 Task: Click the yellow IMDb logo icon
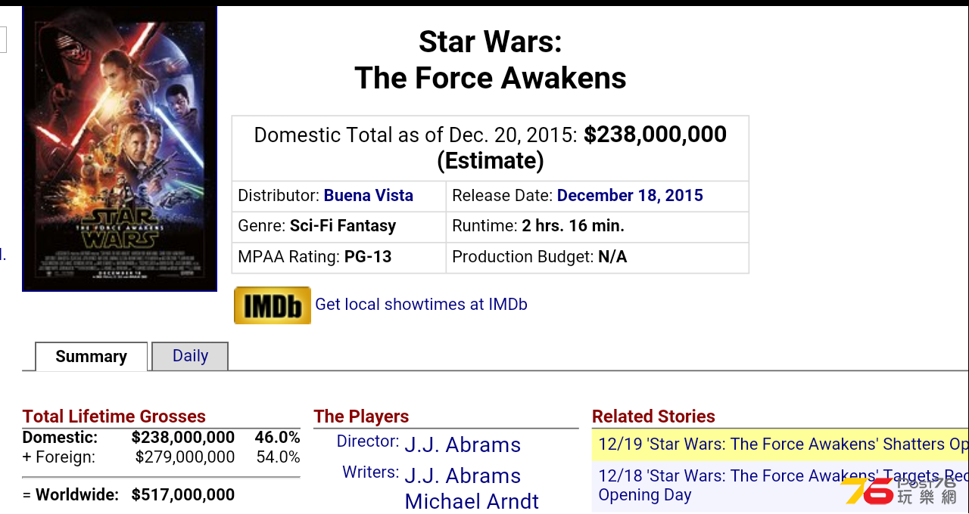[273, 305]
